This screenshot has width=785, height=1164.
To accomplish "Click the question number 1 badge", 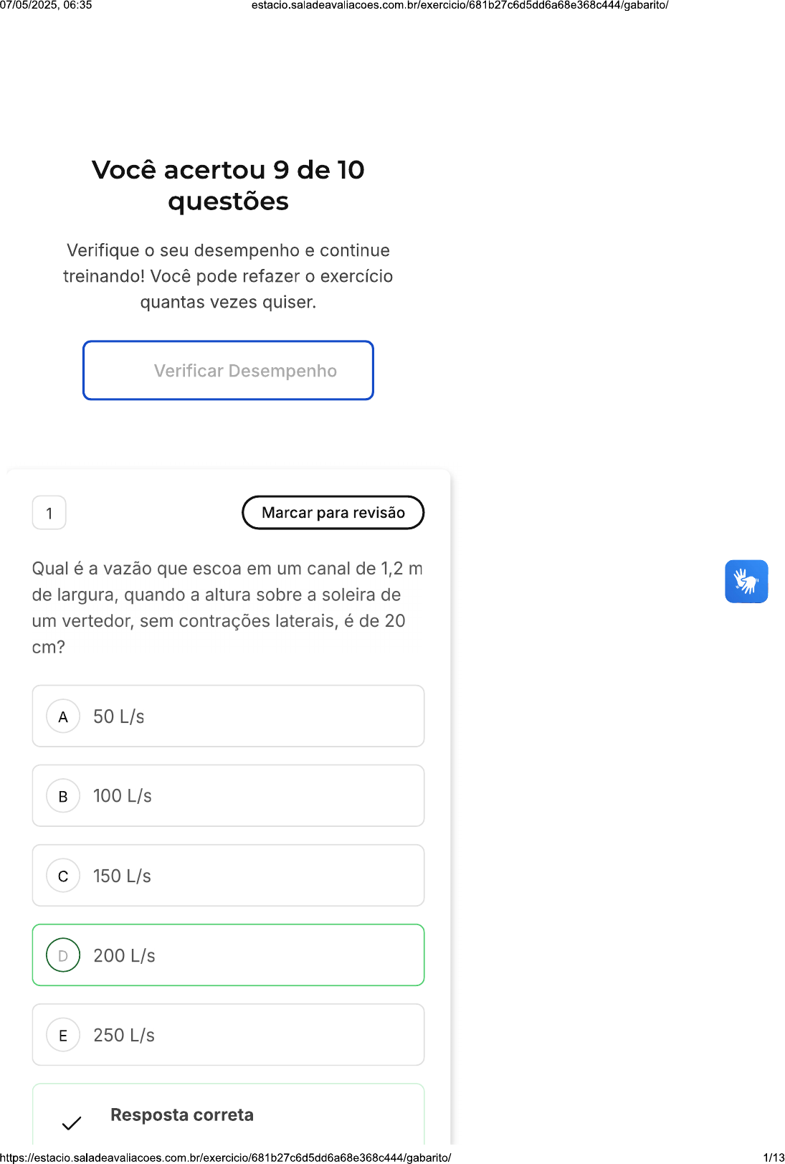I will tap(49, 513).
